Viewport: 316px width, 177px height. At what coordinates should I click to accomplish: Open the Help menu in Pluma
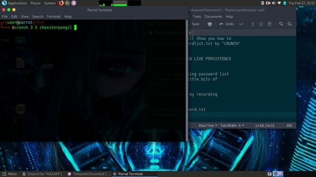click(x=229, y=16)
